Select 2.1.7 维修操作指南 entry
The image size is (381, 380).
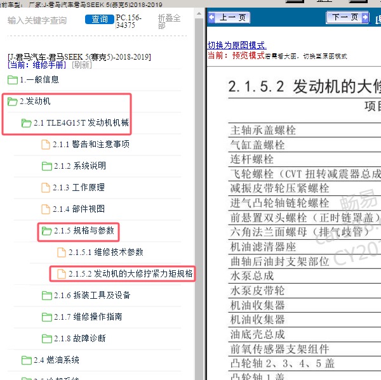point(88,317)
